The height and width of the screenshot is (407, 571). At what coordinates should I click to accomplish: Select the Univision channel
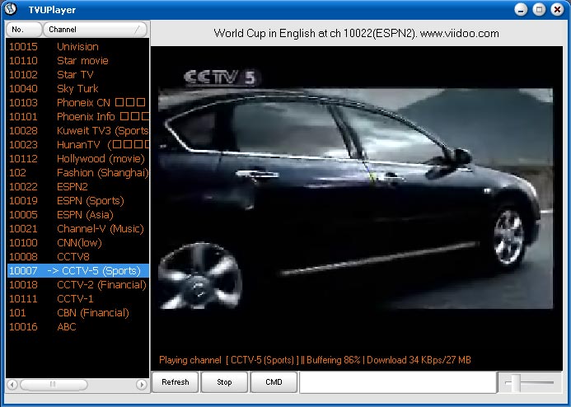[x=77, y=47]
